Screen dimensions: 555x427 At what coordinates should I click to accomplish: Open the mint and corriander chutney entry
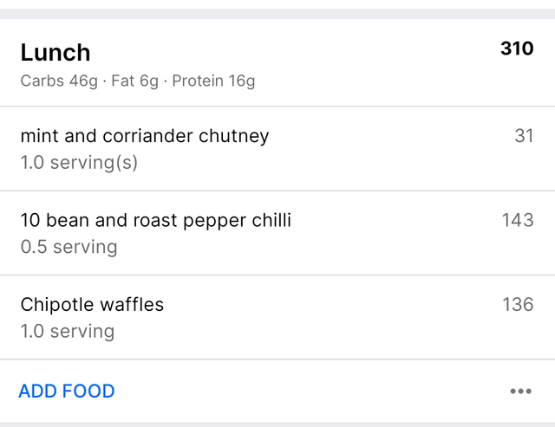(x=145, y=136)
